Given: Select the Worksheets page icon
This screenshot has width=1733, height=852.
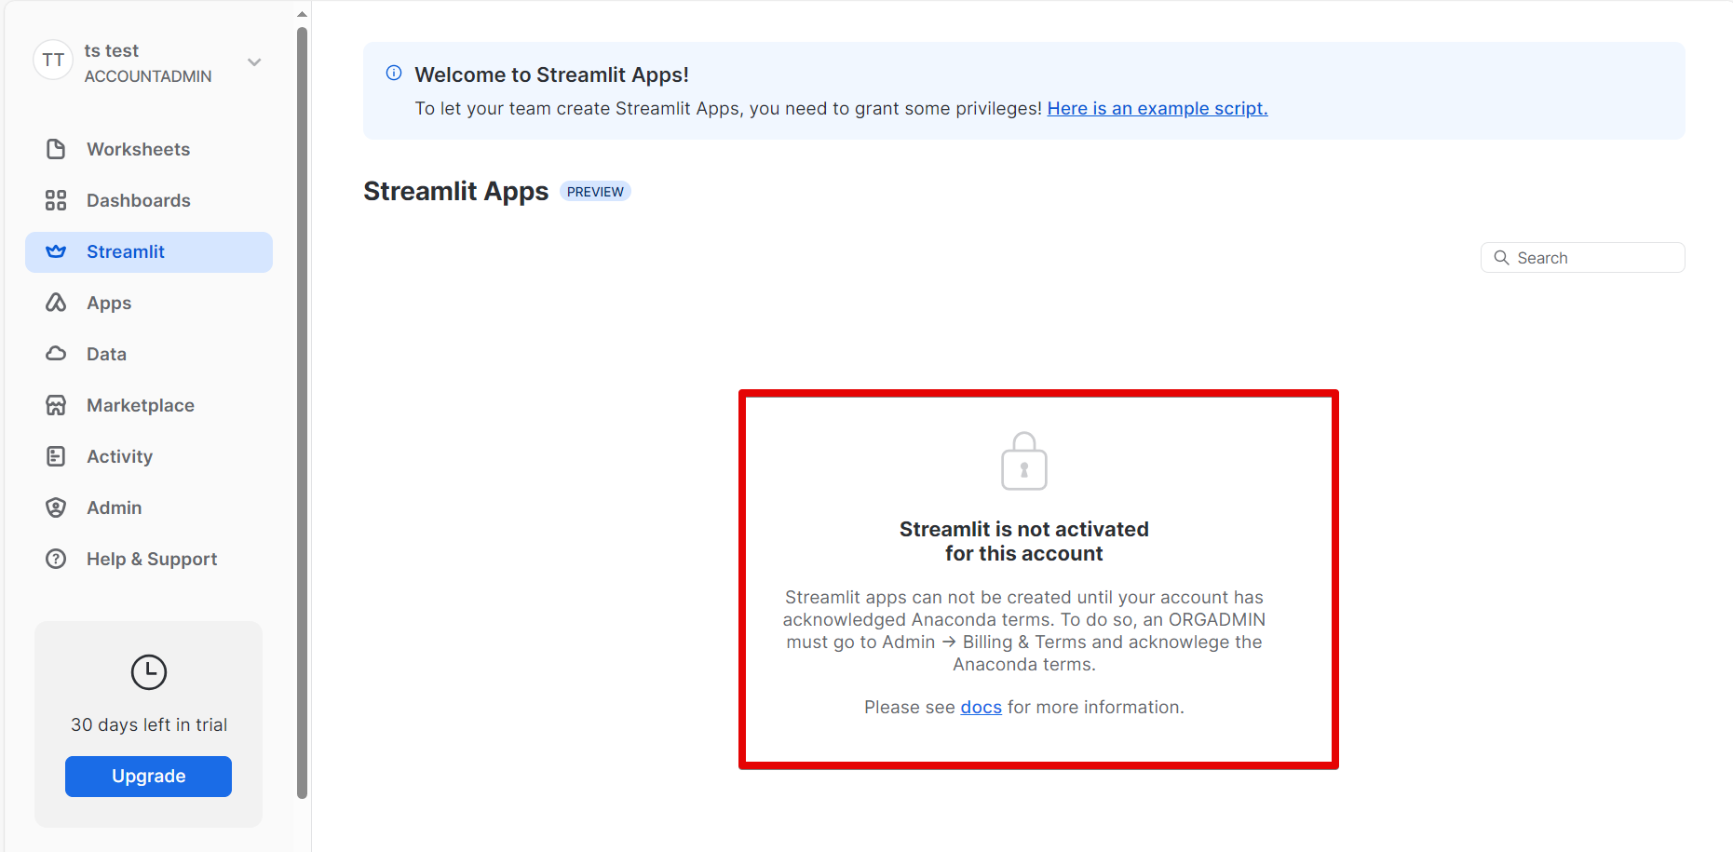Looking at the screenshot, I should (56, 149).
